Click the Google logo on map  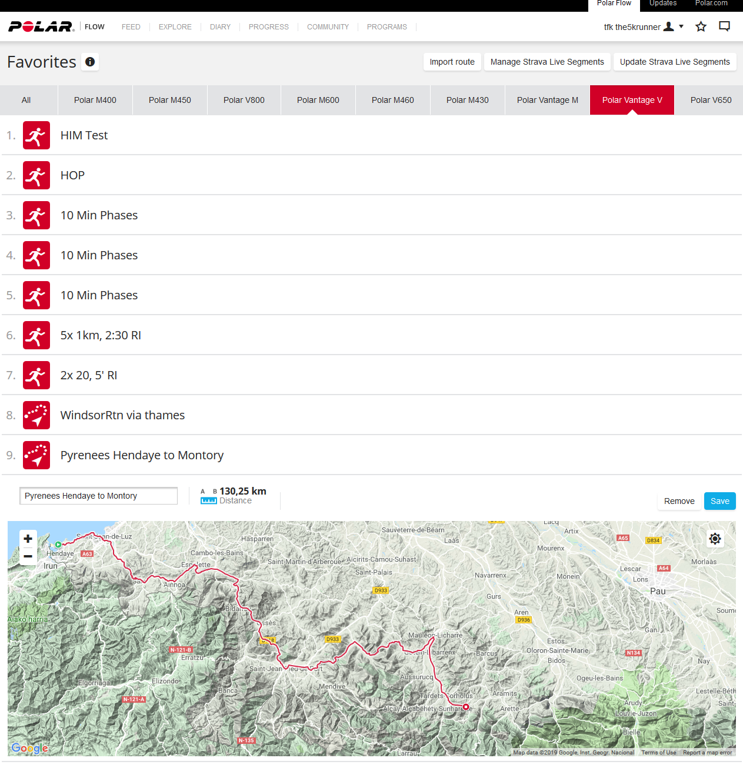(x=29, y=748)
